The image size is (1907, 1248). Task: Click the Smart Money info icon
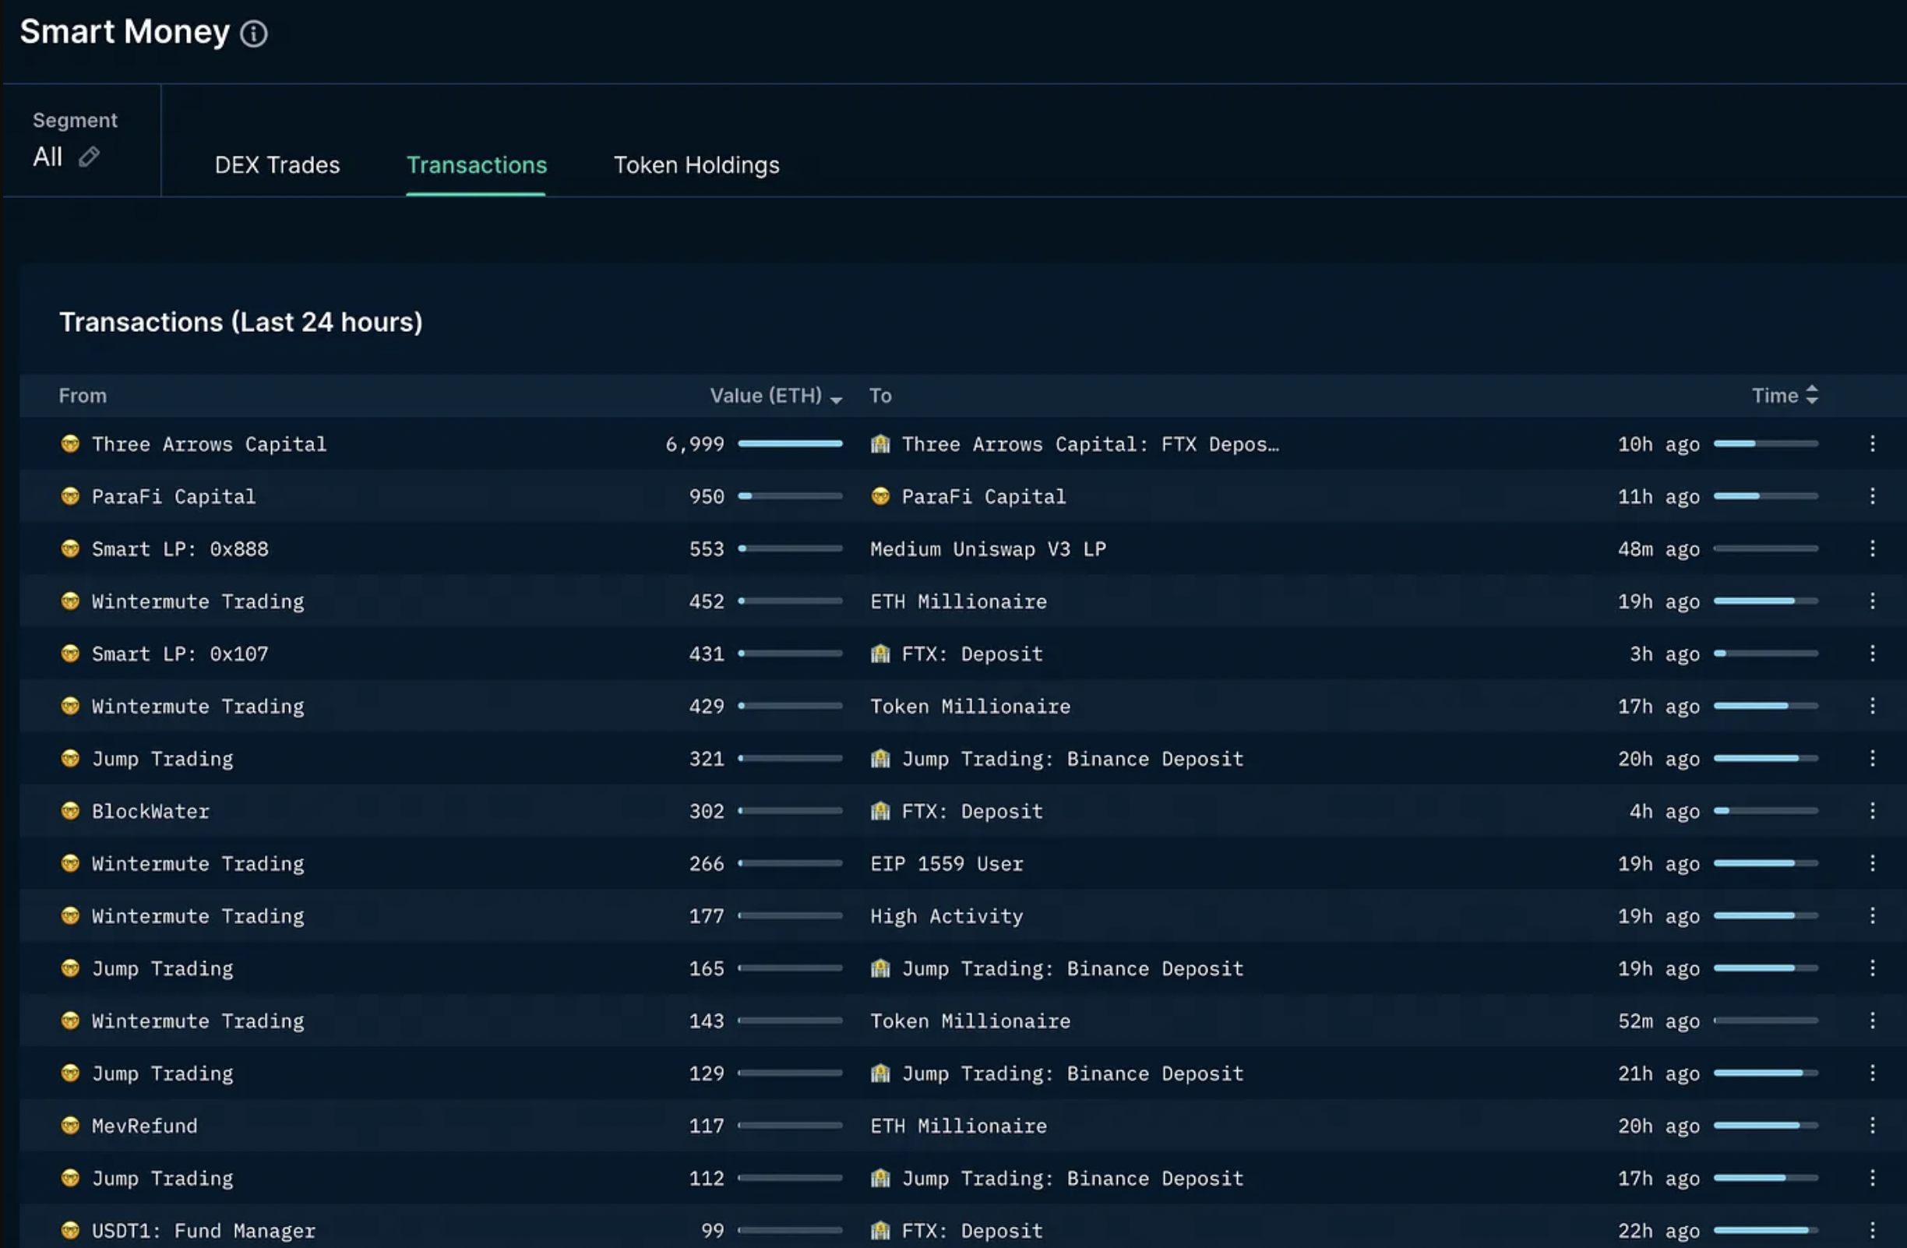[x=254, y=33]
